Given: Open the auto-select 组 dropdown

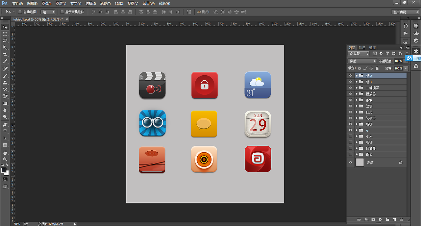Looking at the screenshot, I should [x=48, y=12].
